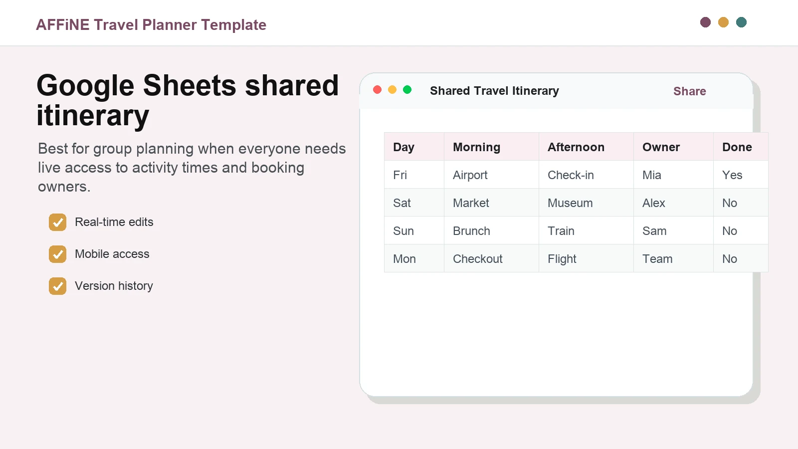Select the Mia owner cell
The image size is (798, 449).
673,175
